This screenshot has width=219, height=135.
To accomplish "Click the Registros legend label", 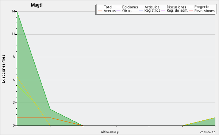I will [152, 11].
